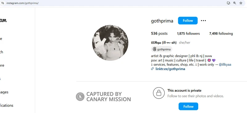Click the padlock private account icon
247x113 pixels.
(159, 93)
